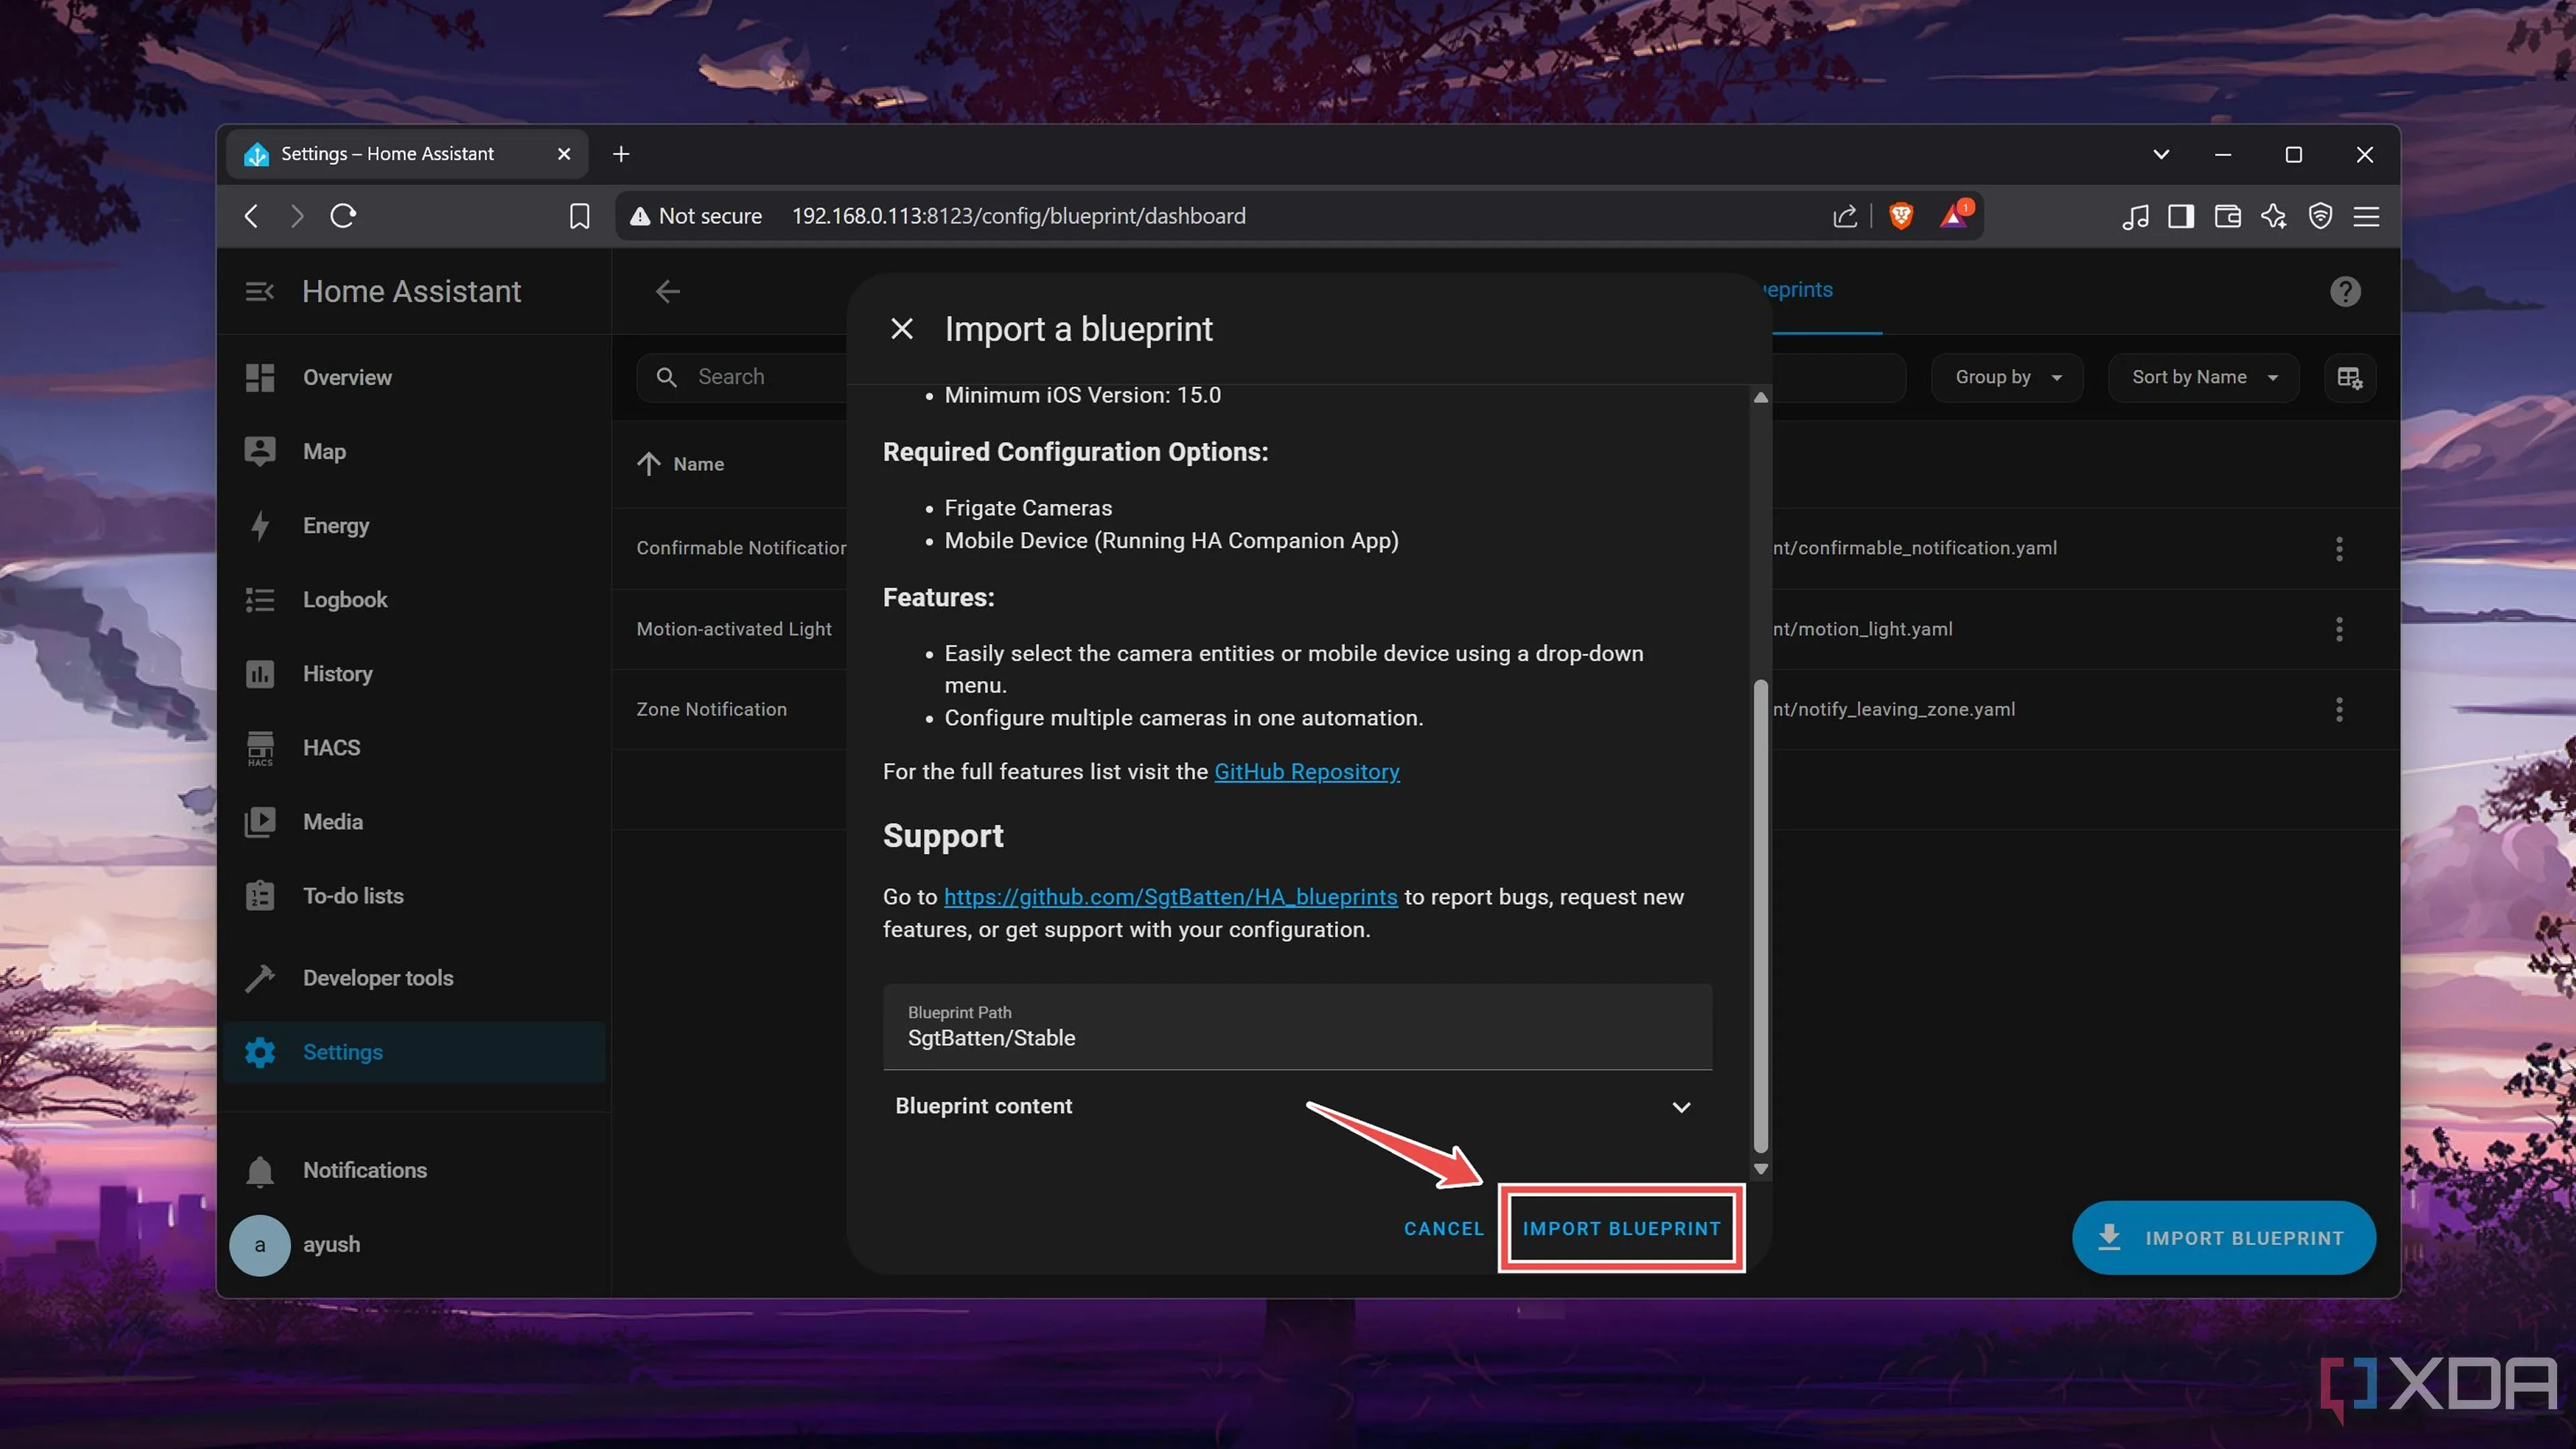Close the Import a blueprint dialog
Screen dimensions: 2576x1449
coord(901,329)
